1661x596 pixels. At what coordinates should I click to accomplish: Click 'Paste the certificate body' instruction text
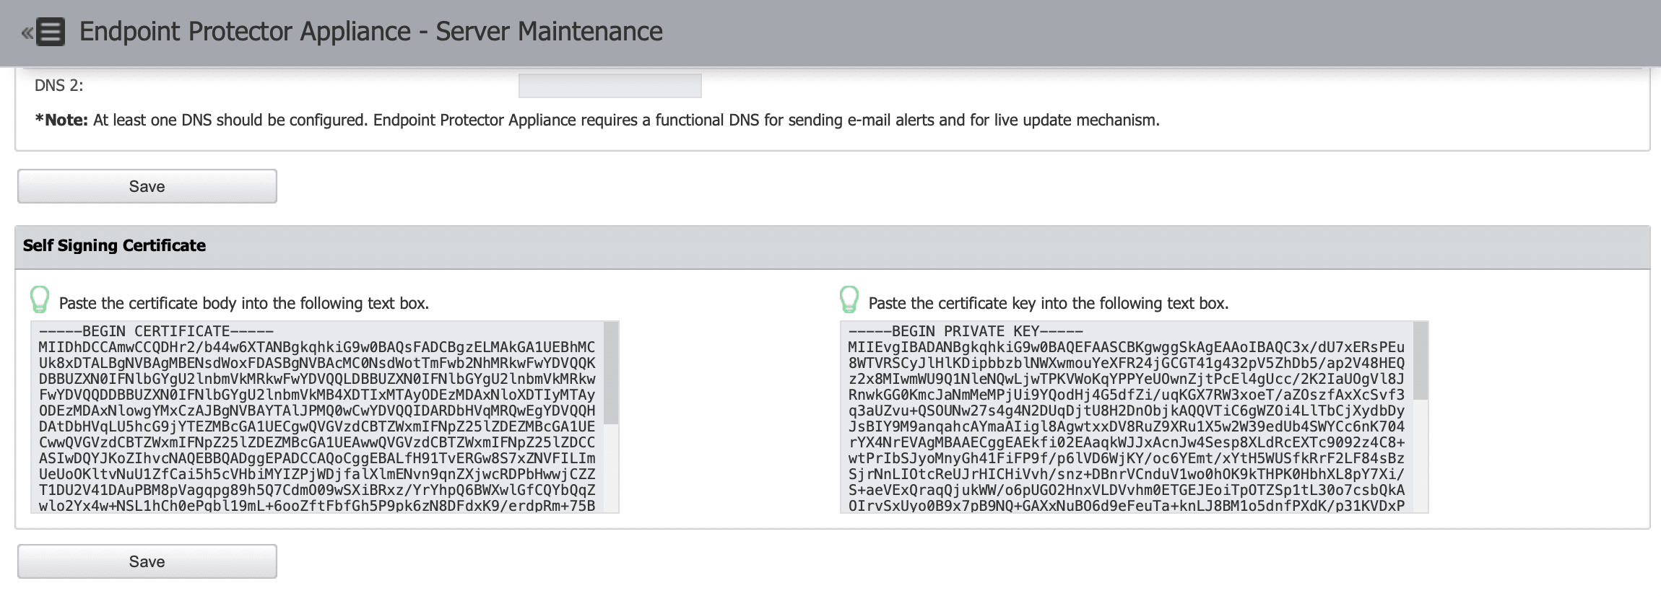(244, 303)
